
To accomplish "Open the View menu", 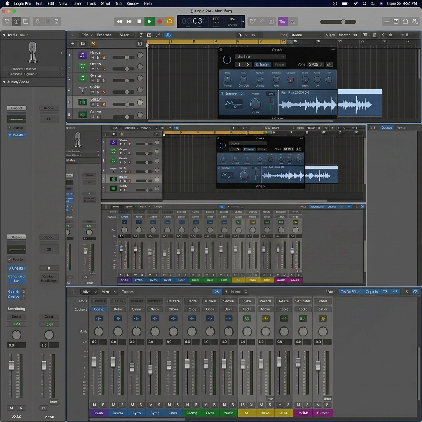I will 63,3.
